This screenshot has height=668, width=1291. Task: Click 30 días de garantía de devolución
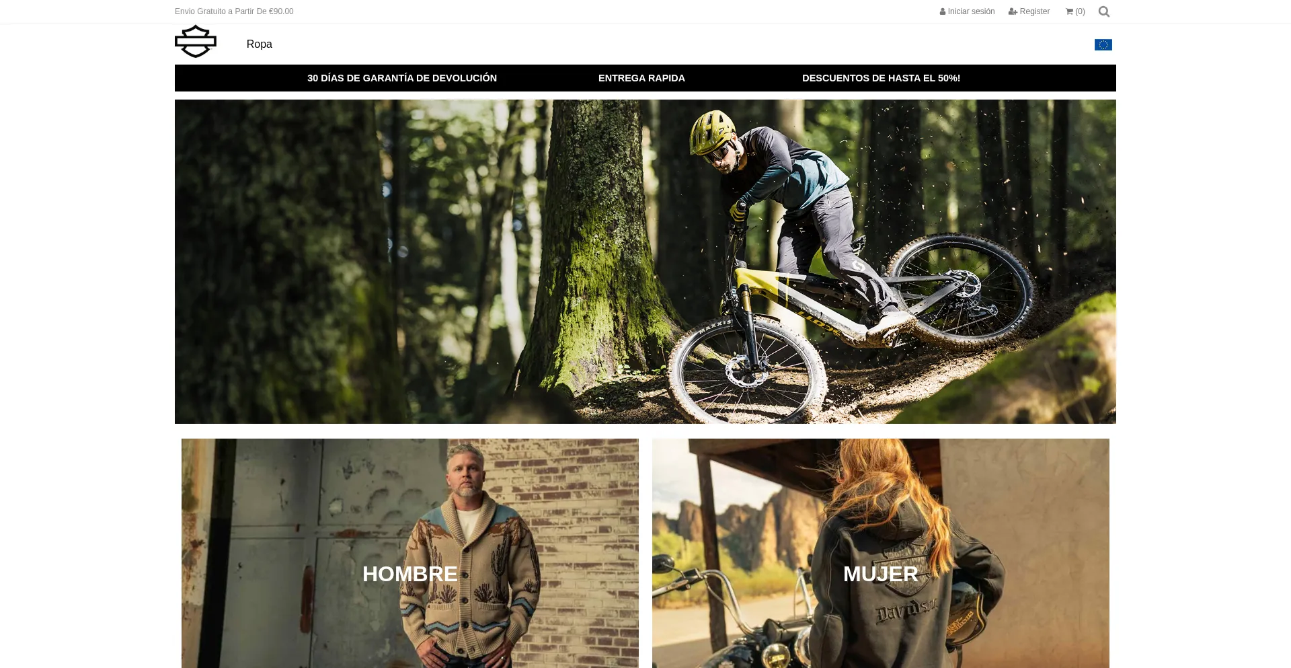pos(402,78)
